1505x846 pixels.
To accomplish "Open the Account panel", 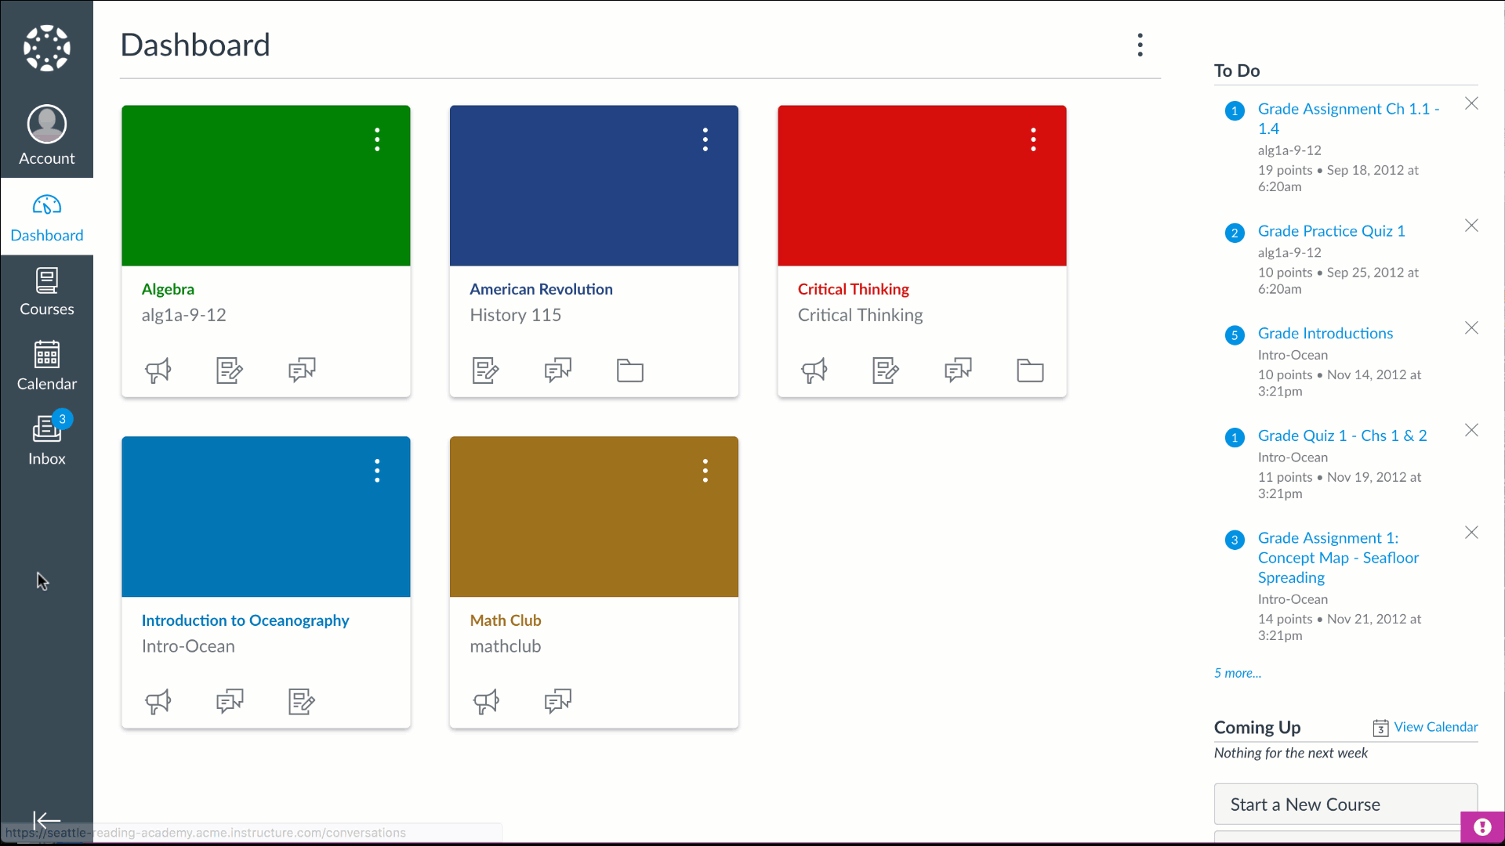I will pos(46,133).
